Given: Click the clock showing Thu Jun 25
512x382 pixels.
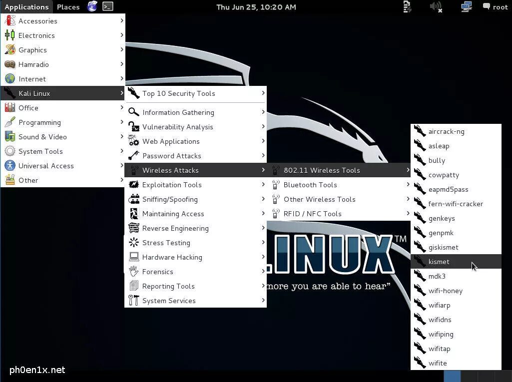Looking at the screenshot, I should pos(256,7).
